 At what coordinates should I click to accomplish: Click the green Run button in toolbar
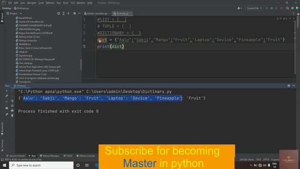[x=267, y=8]
